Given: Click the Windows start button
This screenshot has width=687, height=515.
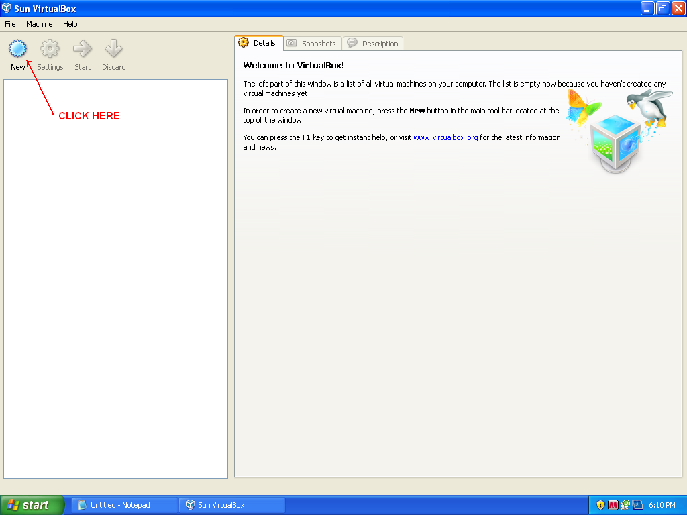Looking at the screenshot, I should coord(32,505).
